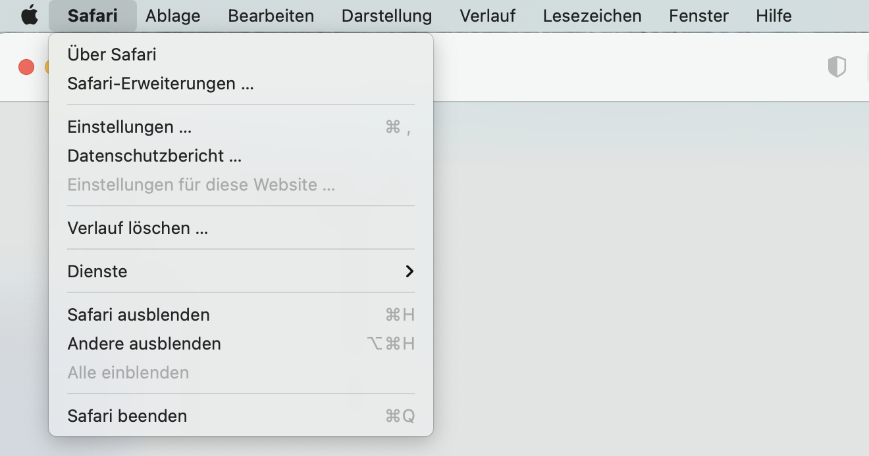869x456 pixels.
Task: Open the Ablage menu
Action: (x=172, y=16)
